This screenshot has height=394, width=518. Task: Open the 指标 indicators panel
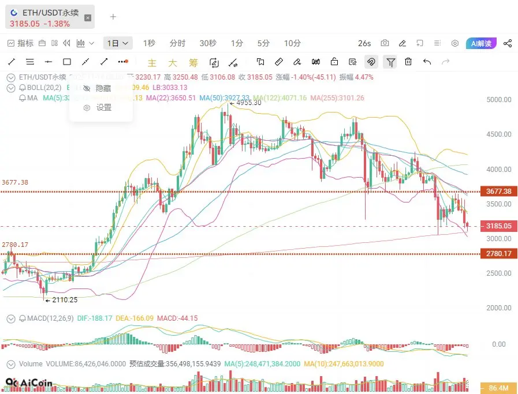(20, 43)
